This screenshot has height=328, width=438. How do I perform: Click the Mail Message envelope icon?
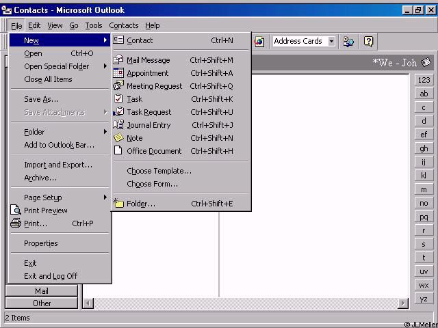(118, 59)
